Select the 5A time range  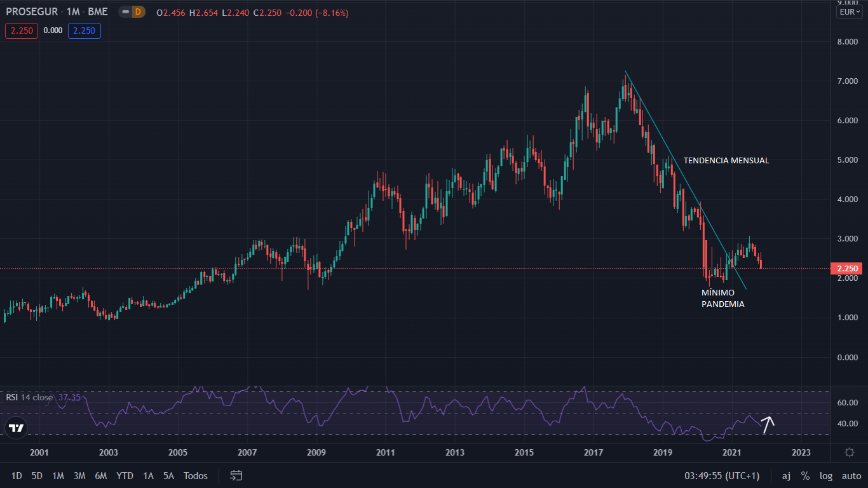(168, 475)
